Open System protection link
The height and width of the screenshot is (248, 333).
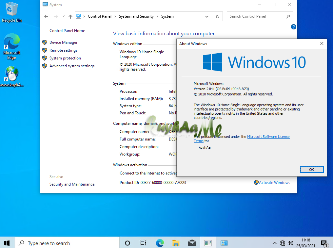click(65, 58)
